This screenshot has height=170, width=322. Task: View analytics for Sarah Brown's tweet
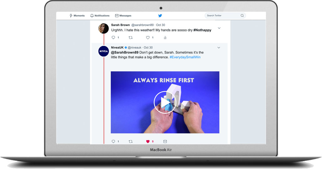[165, 37]
